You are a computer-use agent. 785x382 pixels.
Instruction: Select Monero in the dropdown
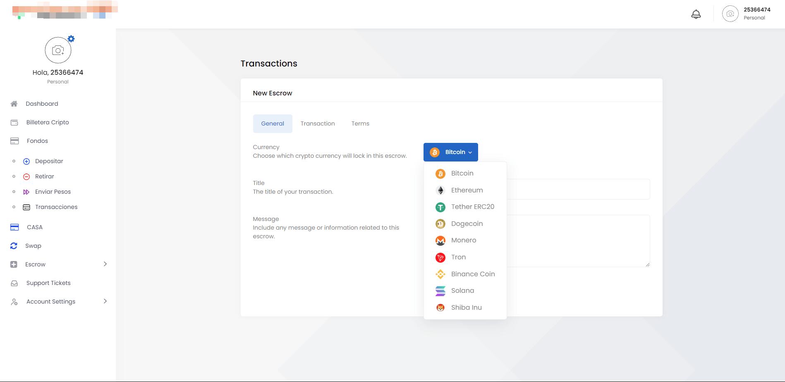click(x=463, y=240)
